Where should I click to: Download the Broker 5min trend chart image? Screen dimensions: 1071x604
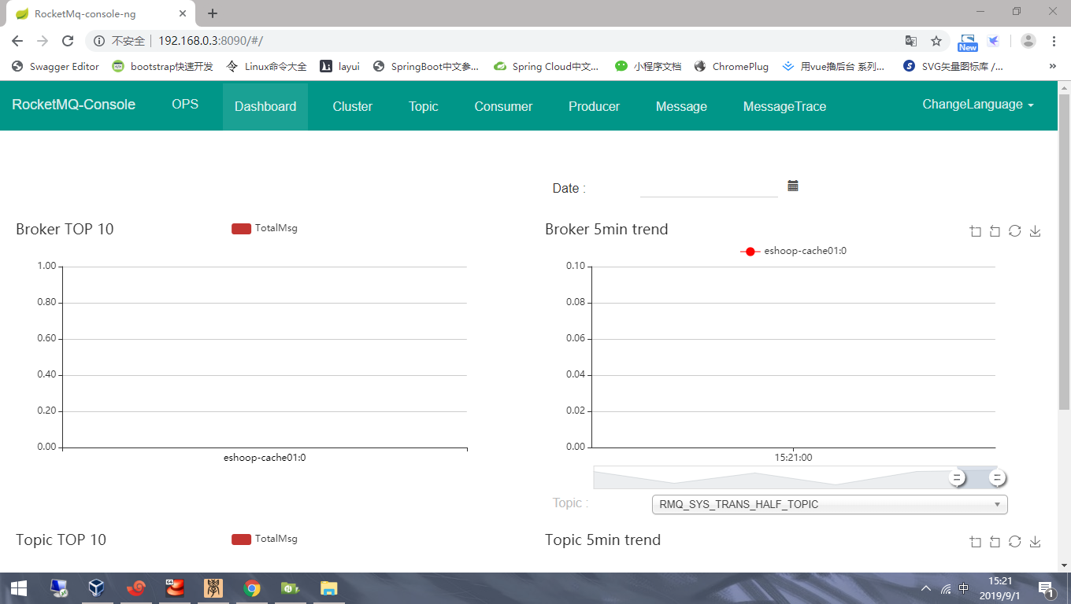(1036, 231)
